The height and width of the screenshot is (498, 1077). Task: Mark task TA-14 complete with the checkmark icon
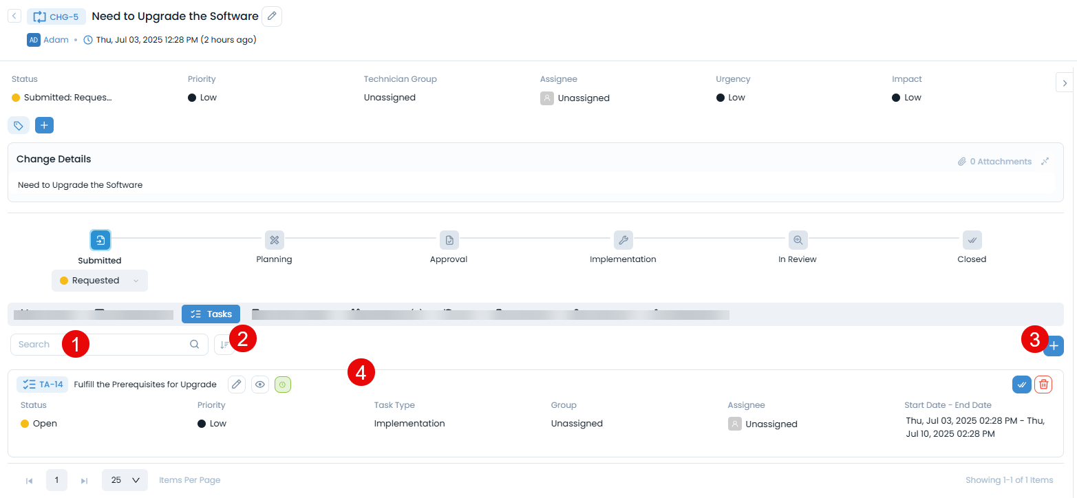1021,384
